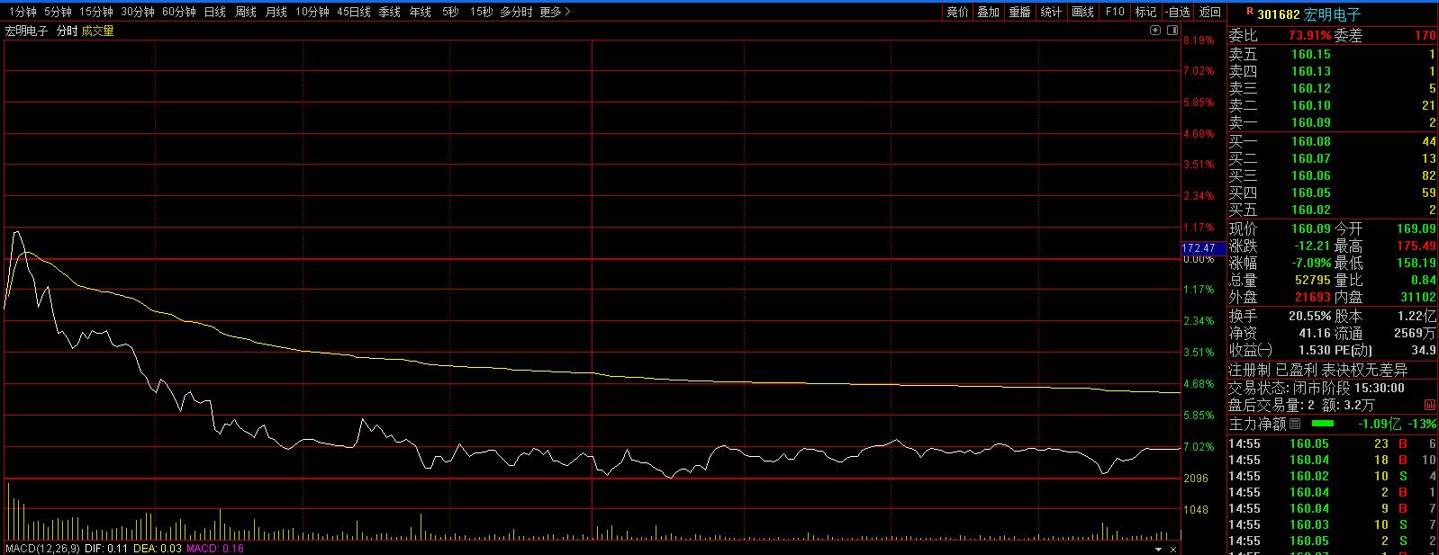Click the 重播 replay button
Viewport: 1439px width, 555px height.
pos(1019,12)
